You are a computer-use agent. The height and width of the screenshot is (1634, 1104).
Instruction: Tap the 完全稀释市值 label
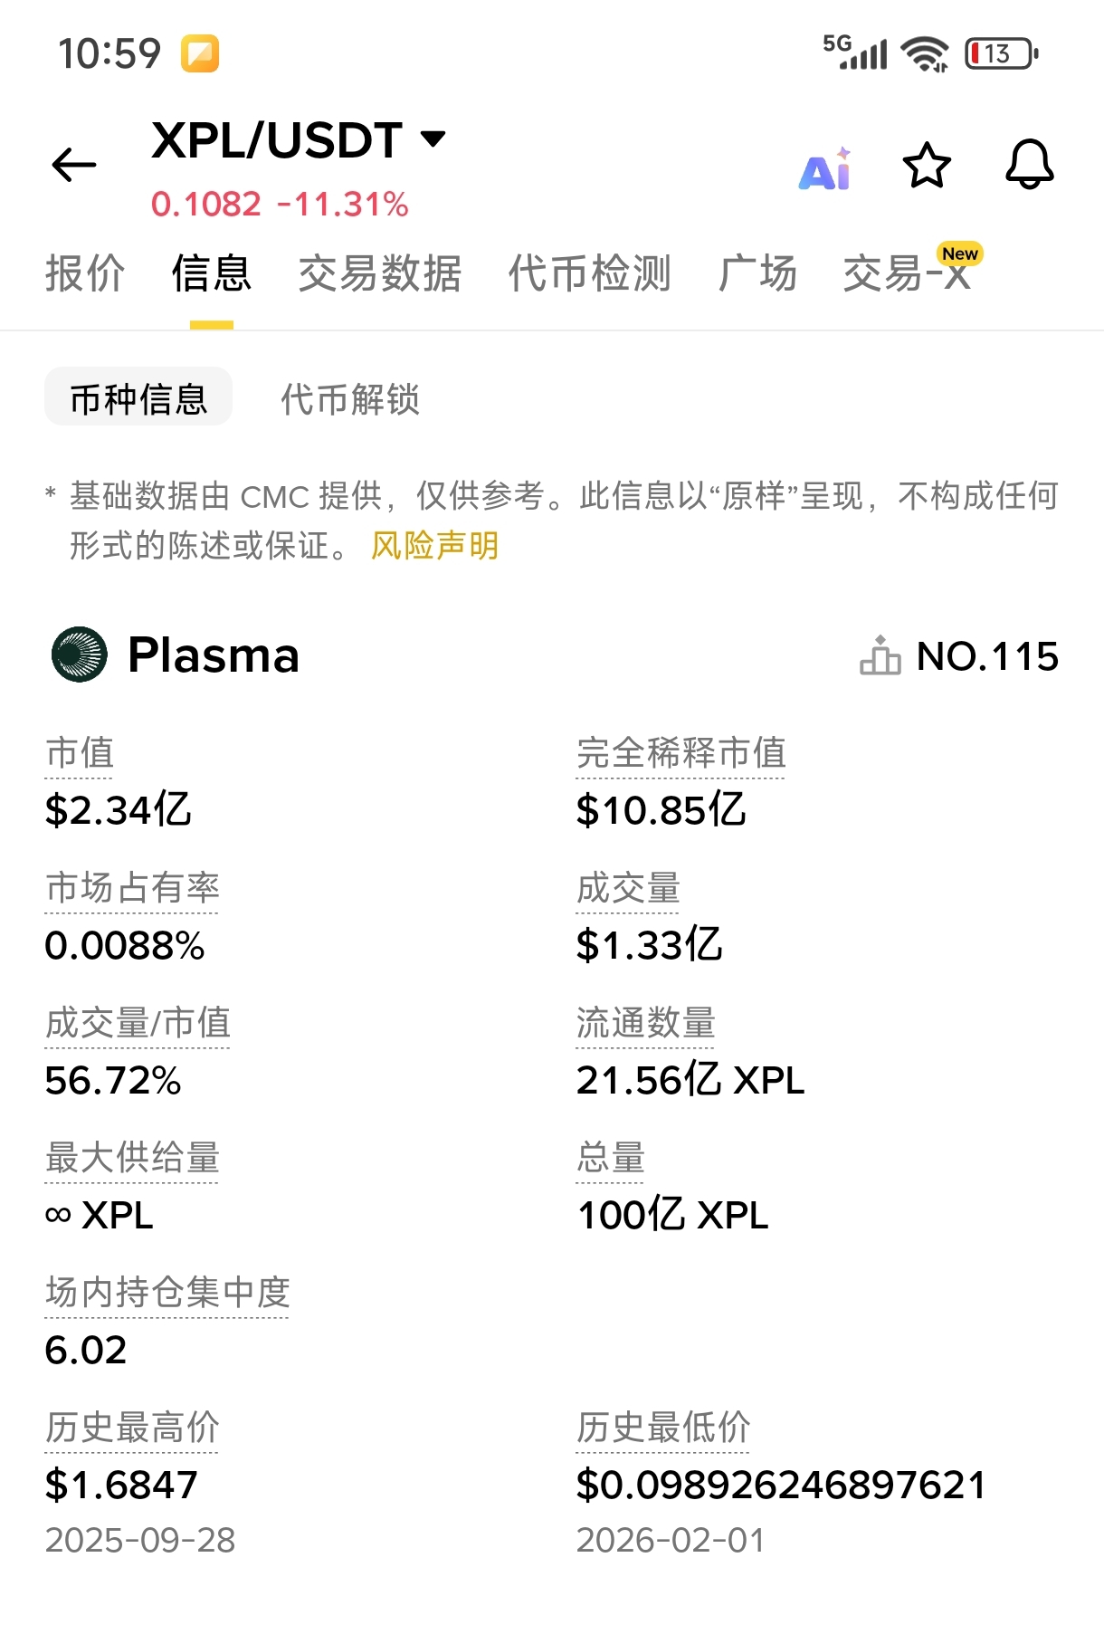point(680,753)
